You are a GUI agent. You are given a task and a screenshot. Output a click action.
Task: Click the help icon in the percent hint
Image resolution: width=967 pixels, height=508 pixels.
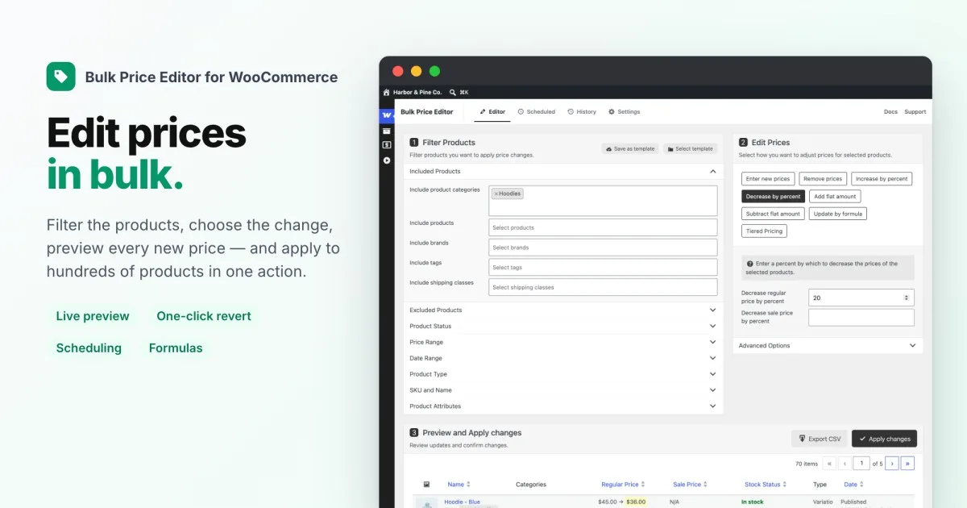click(x=749, y=264)
